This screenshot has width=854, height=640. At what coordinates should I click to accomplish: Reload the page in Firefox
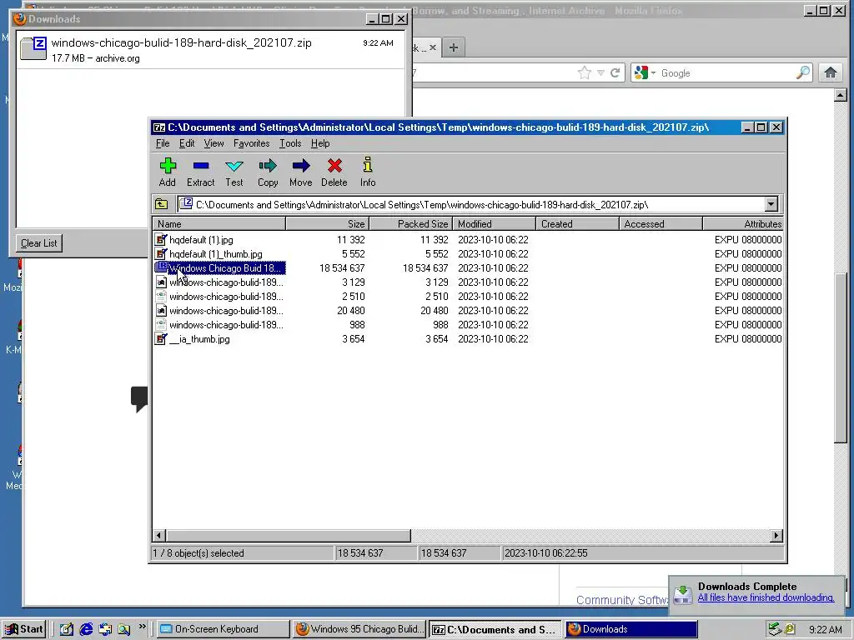(x=615, y=73)
